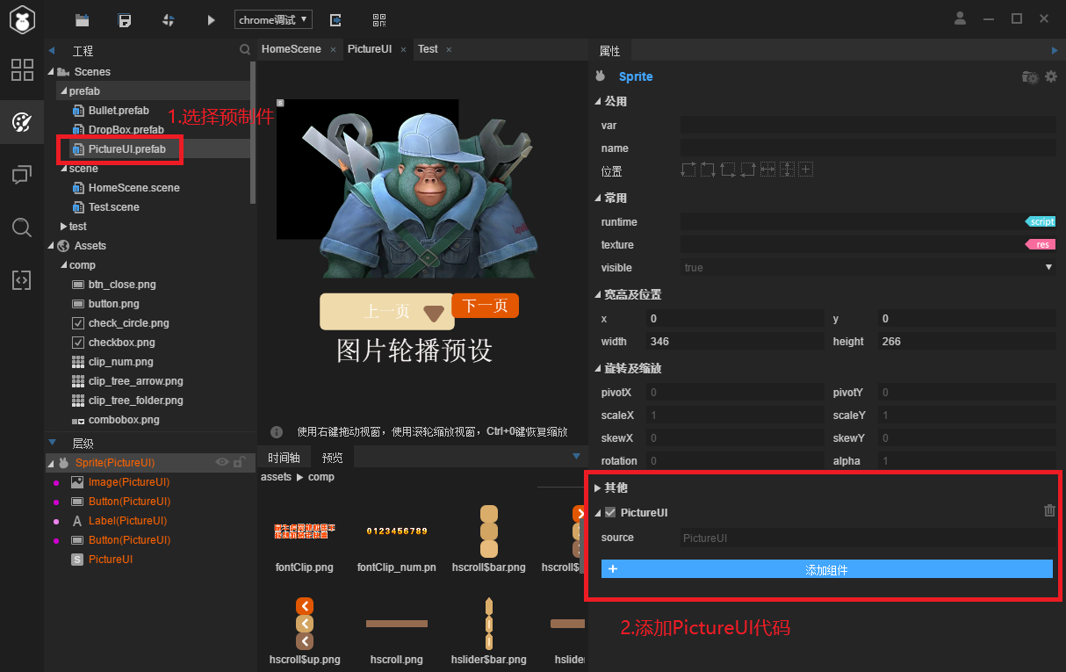Toggle the PictureUI component checkbox

[x=610, y=512]
